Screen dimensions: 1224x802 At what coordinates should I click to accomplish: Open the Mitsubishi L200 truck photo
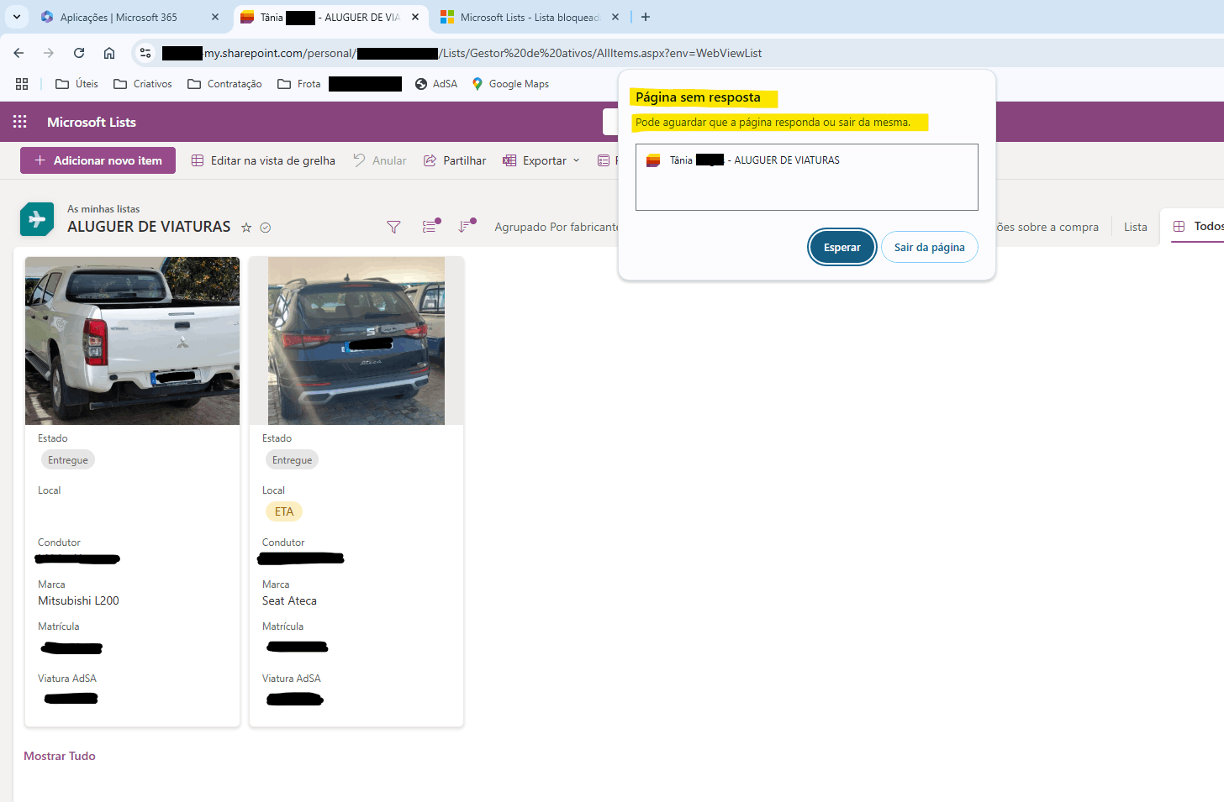(132, 341)
